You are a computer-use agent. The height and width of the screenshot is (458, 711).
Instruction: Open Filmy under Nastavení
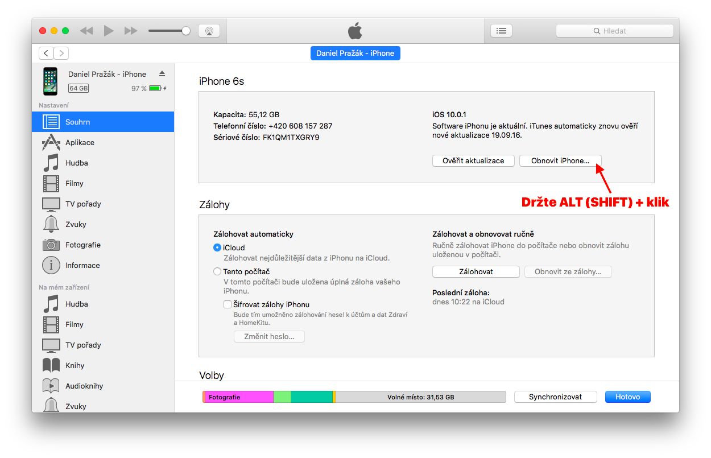(x=103, y=183)
